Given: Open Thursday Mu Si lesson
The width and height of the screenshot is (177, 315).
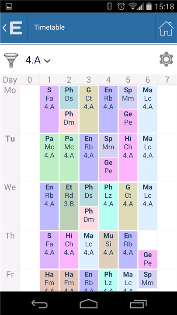Looking at the screenshot, I should (108, 250).
